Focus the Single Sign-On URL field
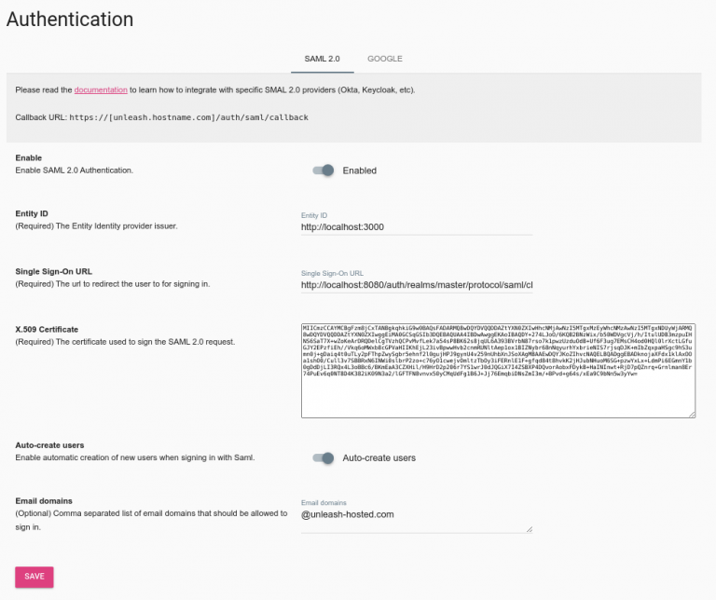Image resolution: width=716 pixels, height=600 pixels. coord(416,284)
